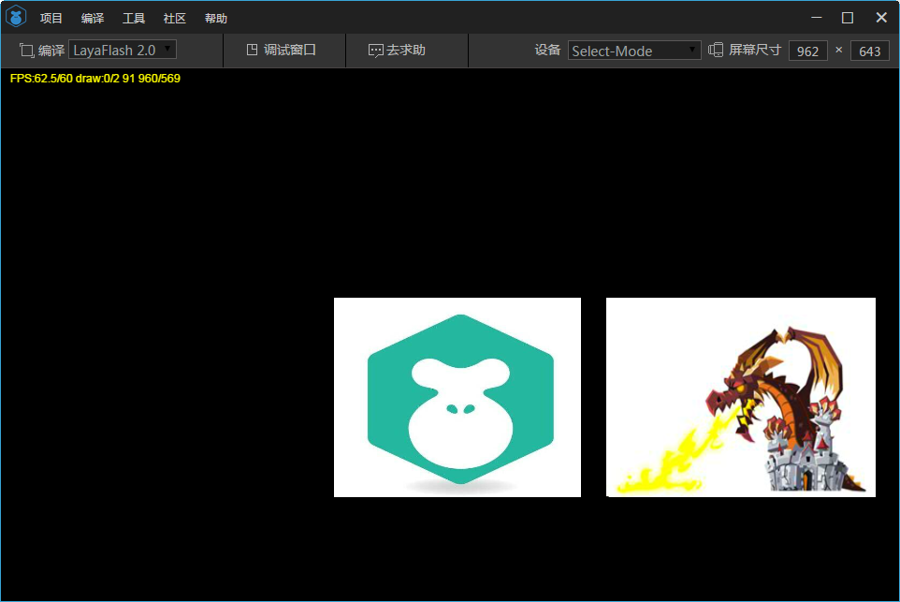Click the mobile device icon before 屏幕尺寸

[x=714, y=51]
